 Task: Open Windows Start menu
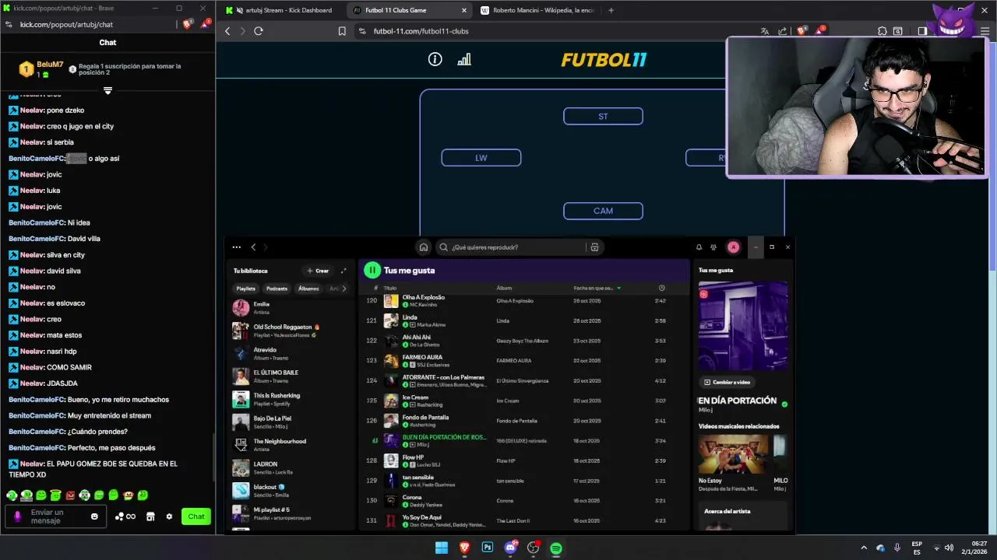tap(442, 548)
